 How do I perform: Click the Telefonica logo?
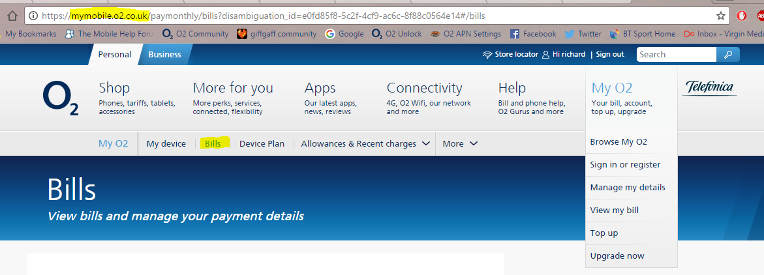coord(708,88)
